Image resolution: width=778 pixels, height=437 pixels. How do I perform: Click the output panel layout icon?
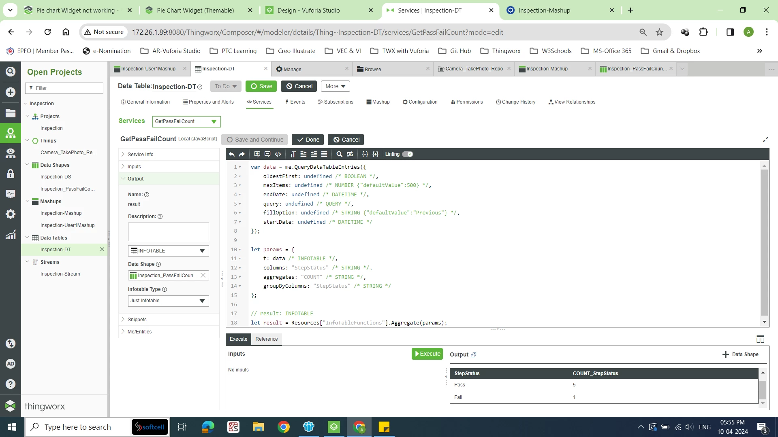(760, 339)
